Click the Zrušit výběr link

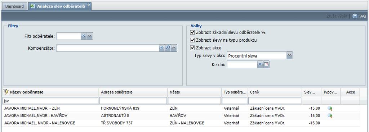337,16
